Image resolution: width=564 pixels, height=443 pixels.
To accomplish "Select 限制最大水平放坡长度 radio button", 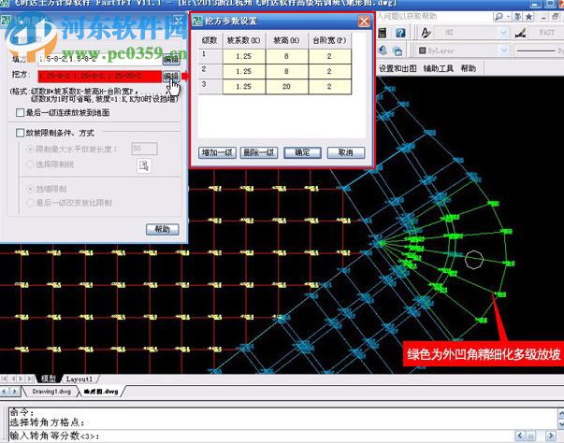I will (x=31, y=148).
